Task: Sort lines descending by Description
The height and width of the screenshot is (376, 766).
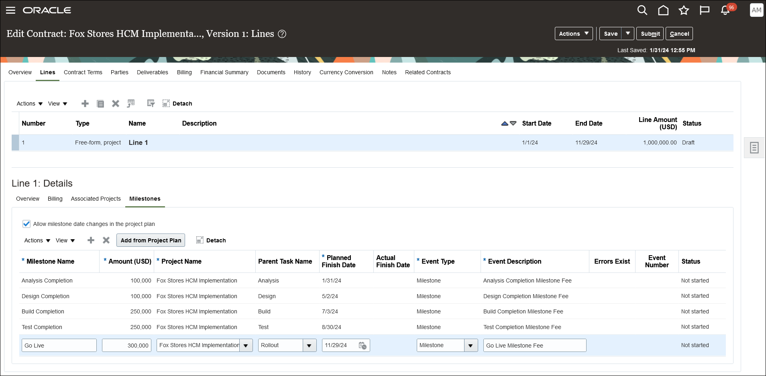Action: pyautogui.click(x=513, y=124)
